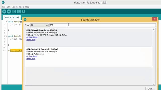Open Online help for SODAQ SAMD Boards
161x90 pixels.
32,56
